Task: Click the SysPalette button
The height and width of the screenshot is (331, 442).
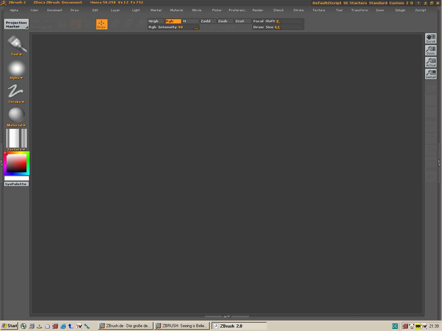Action: point(16,184)
